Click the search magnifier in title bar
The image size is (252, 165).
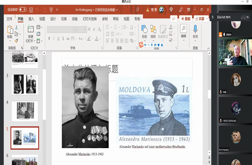pyautogui.click(x=137, y=10)
